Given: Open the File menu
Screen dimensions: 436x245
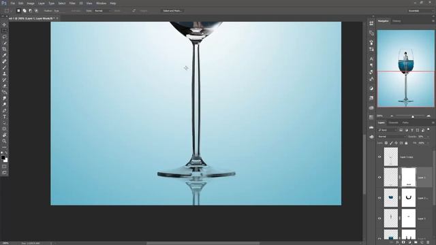Looking at the screenshot, I should click(13, 3).
